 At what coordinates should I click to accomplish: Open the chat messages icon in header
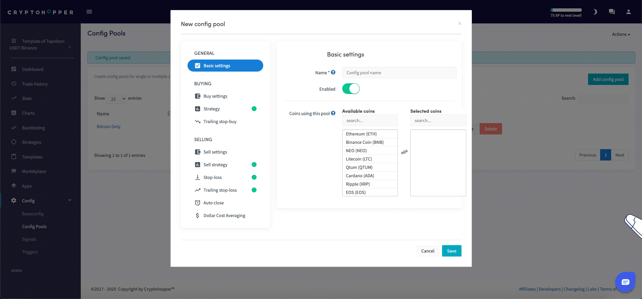(612, 12)
